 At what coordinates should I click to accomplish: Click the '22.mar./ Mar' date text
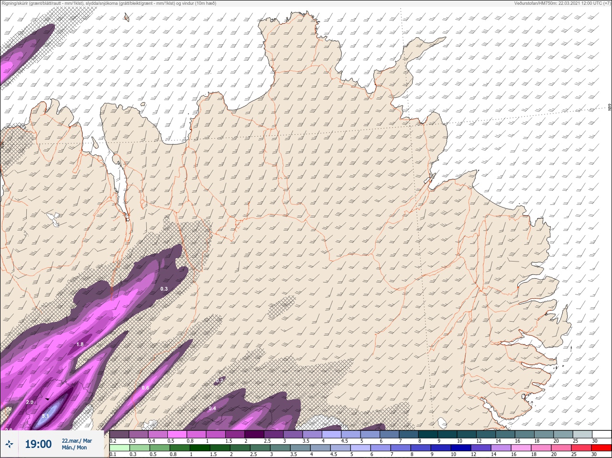pos(76,441)
